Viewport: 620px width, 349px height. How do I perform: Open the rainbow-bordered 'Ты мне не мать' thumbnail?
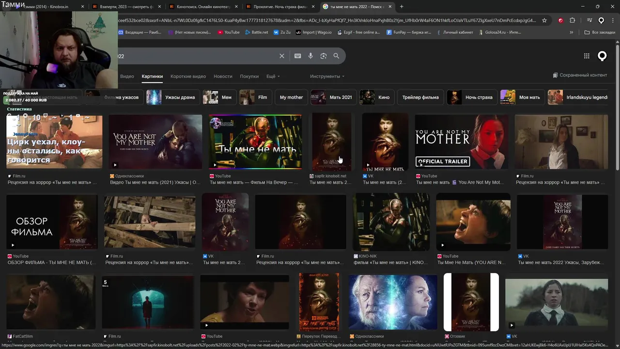pos(255,142)
